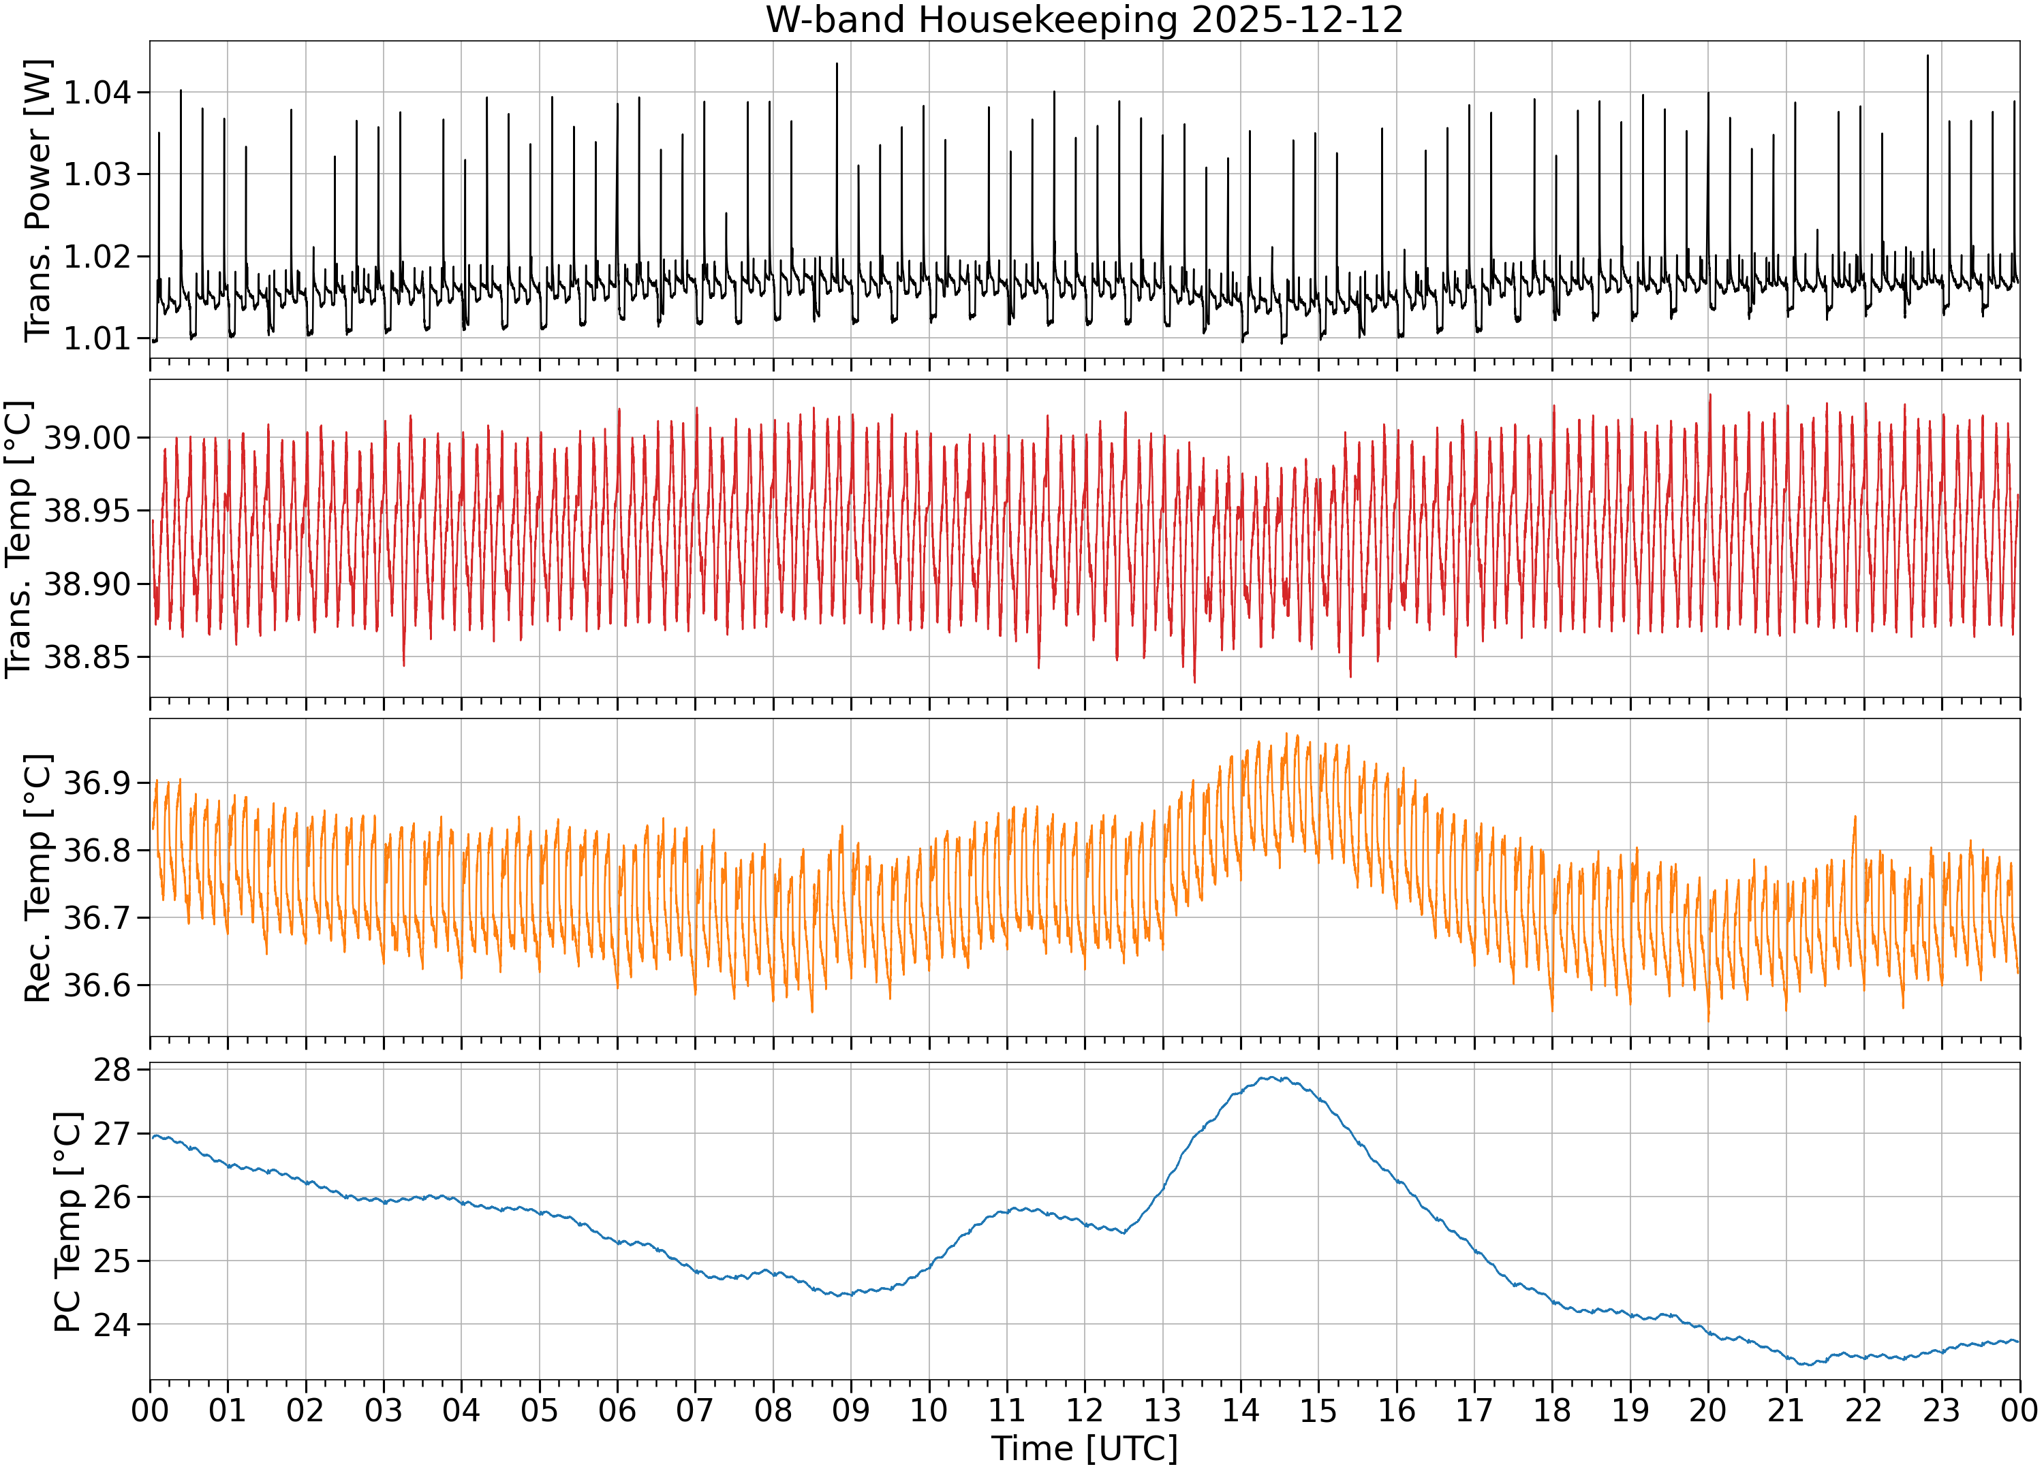The height and width of the screenshot is (1471, 2044).
Task: Click the 1.01 tick on power axis
Action: tap(97, 338)
